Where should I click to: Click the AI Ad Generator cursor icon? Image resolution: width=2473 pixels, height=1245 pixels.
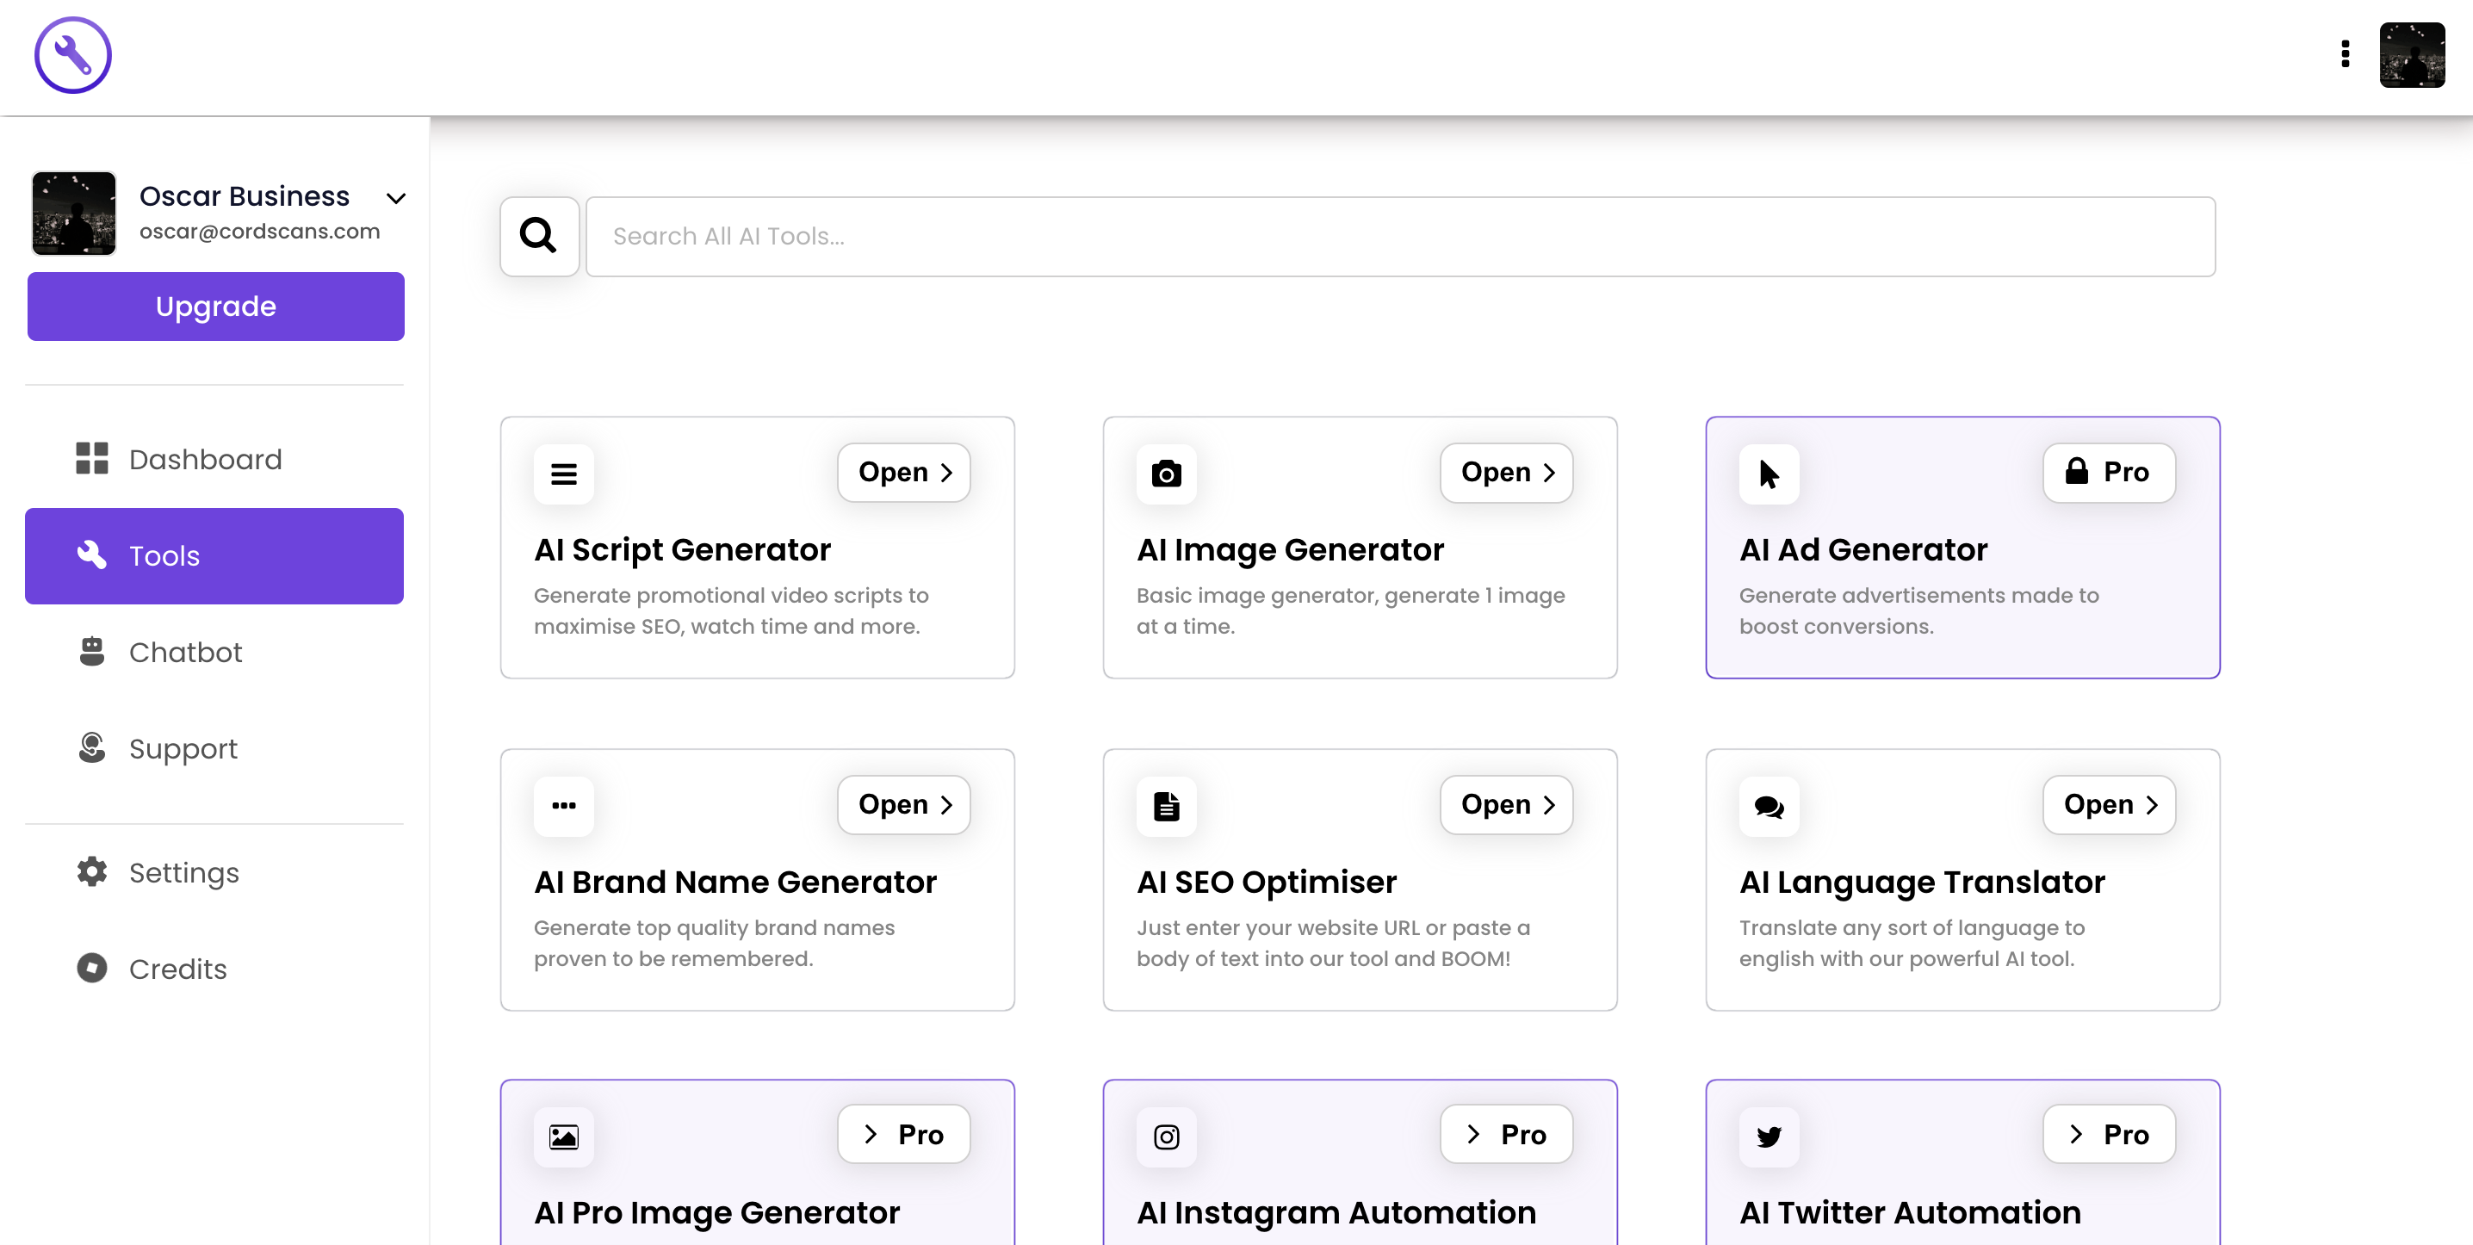coord(1769,474)
